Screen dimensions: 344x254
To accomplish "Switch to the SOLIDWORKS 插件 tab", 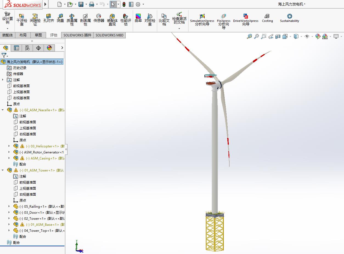I will (x=77, y=35).
